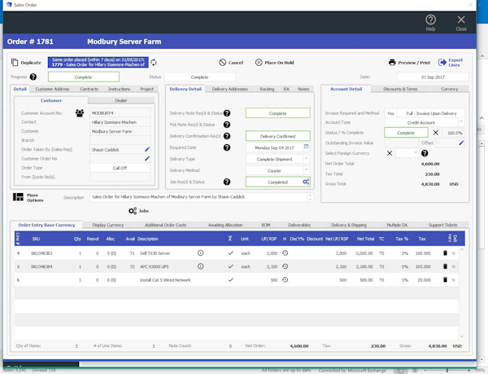Viewport: 488px width, 374px height.
Task: Show info for APC X3000 UPS
Action: pyautogui.click(x=201, y=266)
